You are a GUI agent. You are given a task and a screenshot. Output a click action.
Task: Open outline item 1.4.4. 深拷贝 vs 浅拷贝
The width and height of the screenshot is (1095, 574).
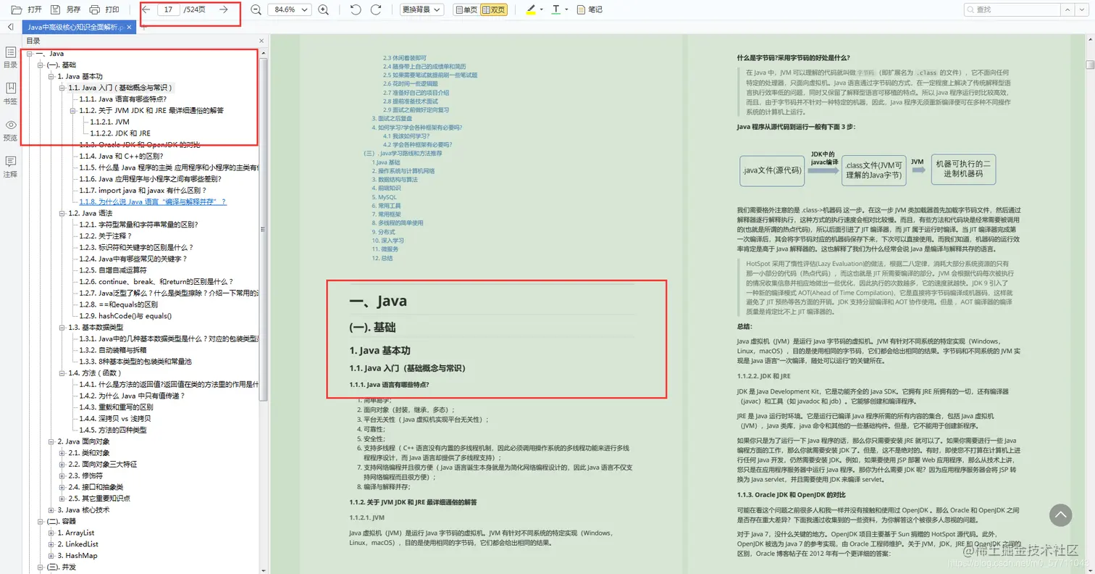(x=115, y=418)
